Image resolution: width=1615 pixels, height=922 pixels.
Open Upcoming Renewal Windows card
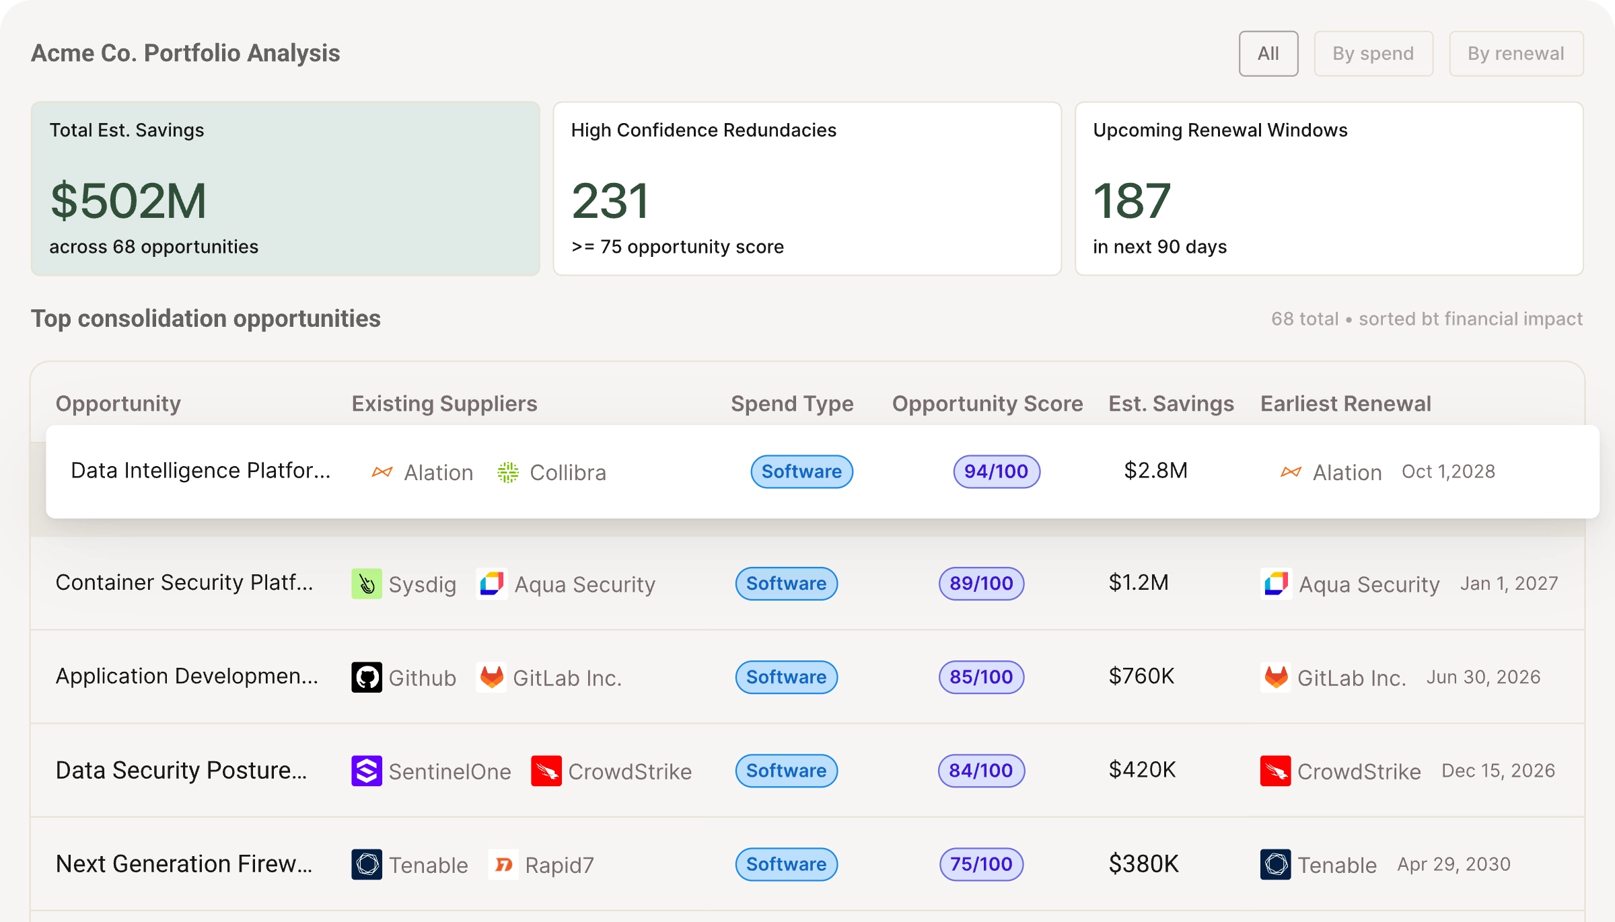pyautogui.click(x=1329, y=188)
